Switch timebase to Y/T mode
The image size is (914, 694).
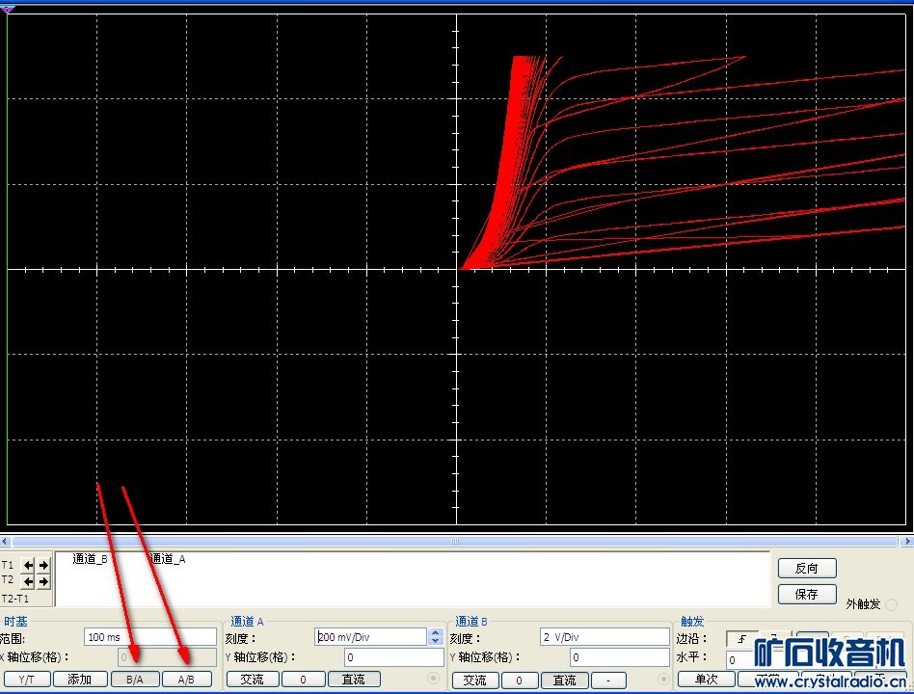(26, 680)
